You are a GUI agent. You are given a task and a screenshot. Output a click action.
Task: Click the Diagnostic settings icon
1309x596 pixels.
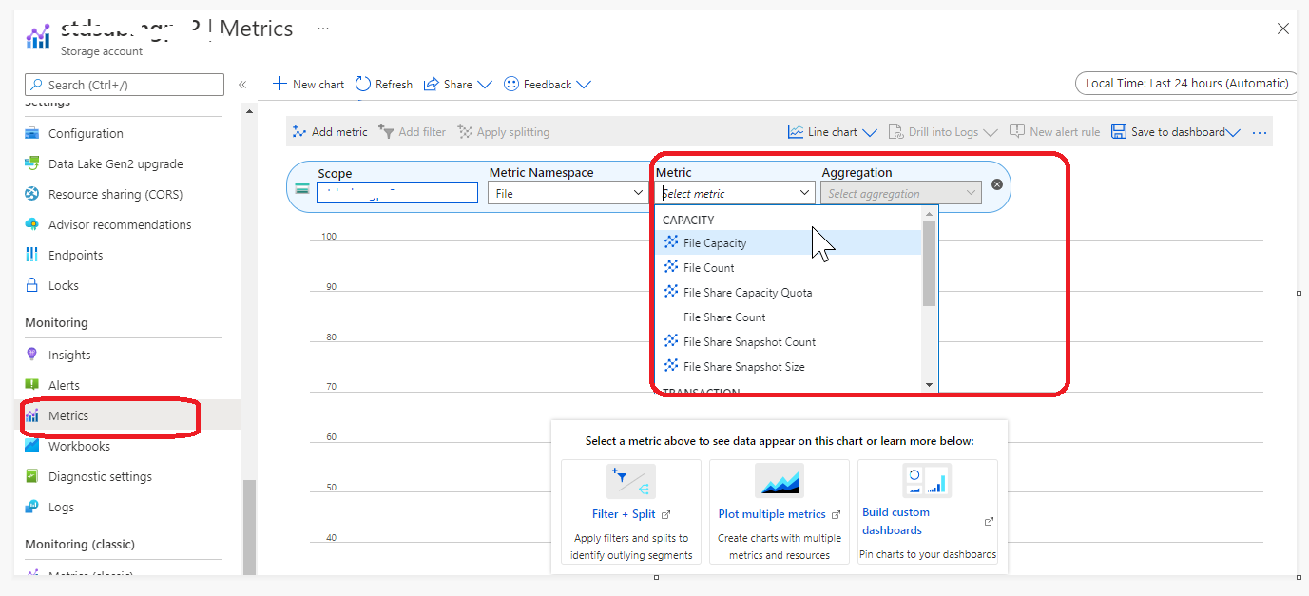click(x=32, y=476)
